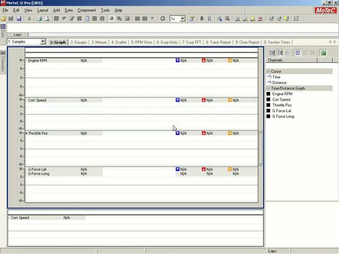Viewport: 339px width, 254px height.
Task: Click the Corr Speed maximum red marker
Action: click(203, 100)
